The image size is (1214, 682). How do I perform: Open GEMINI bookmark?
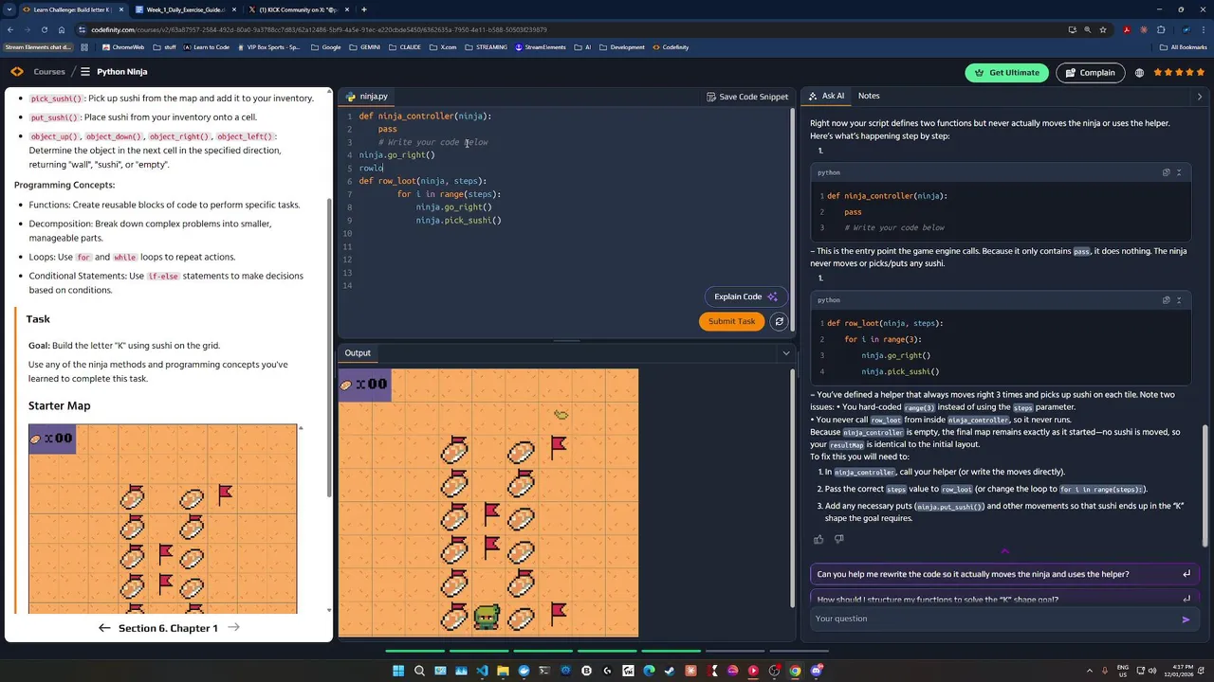tap(365, 47)
